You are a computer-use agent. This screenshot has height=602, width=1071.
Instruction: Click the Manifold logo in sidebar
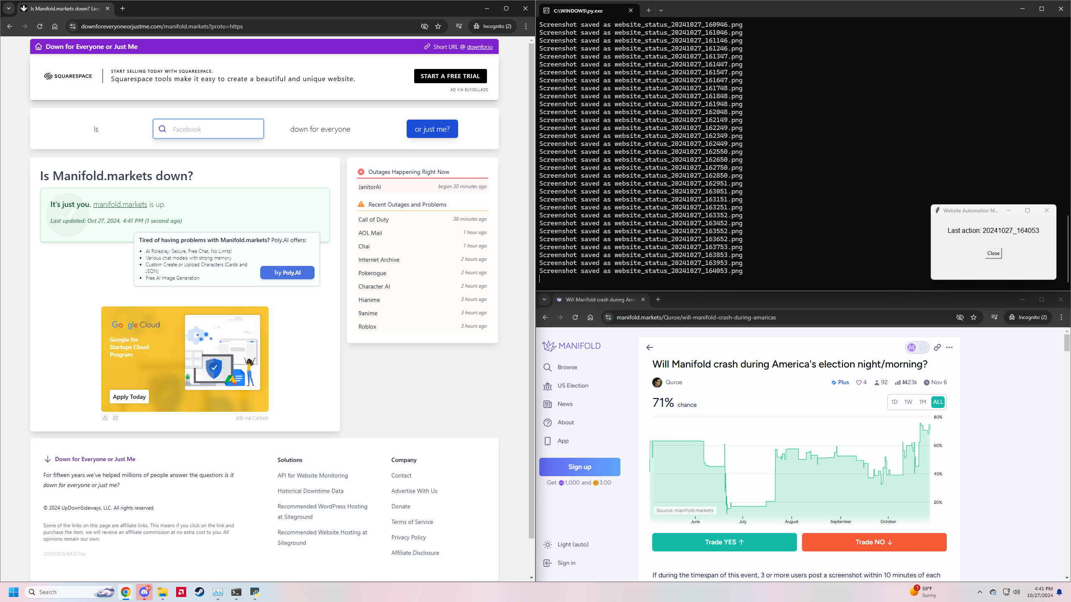(571, 346)
